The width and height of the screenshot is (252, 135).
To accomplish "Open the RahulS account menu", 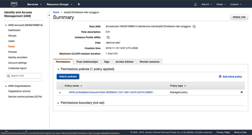I will 207,4.
